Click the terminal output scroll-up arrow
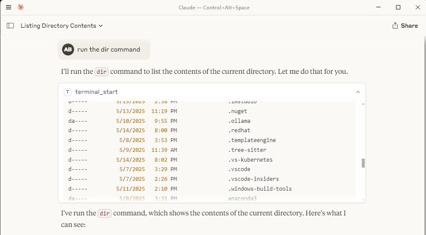 pos(363,104)
